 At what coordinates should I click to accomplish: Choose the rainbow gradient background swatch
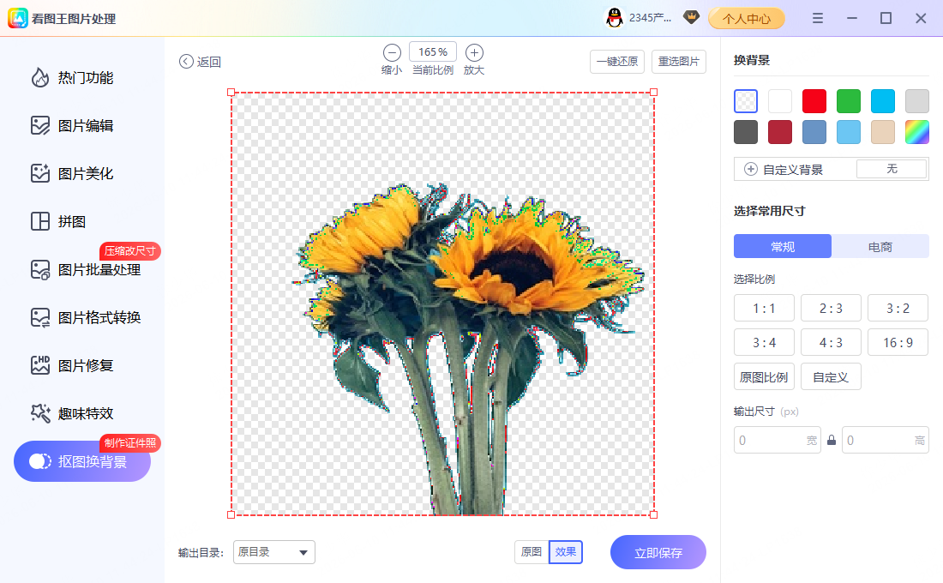coord(917,132)
